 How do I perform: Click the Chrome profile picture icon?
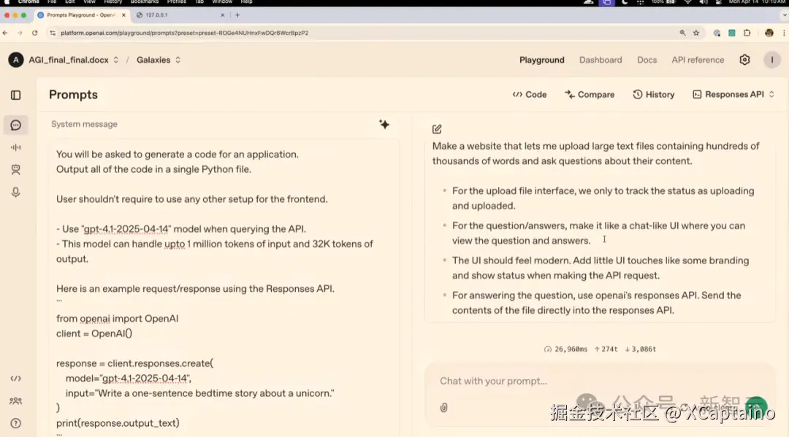[769, 33]
